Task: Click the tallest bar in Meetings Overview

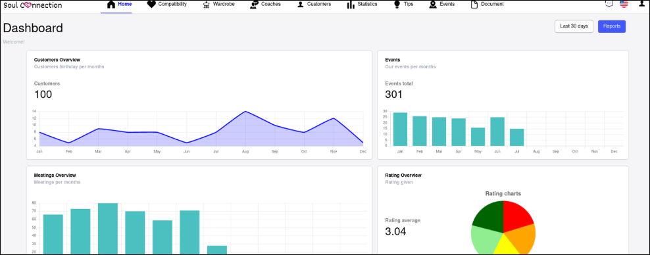Action: click(x=108, y=229)
